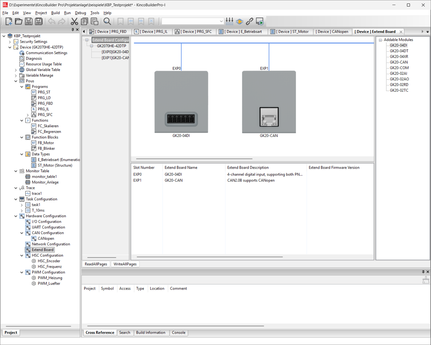This screenshot has width=431, height=345.
Task: Open the Build menu
Action: pyautogui.click(x=55, y=13)
